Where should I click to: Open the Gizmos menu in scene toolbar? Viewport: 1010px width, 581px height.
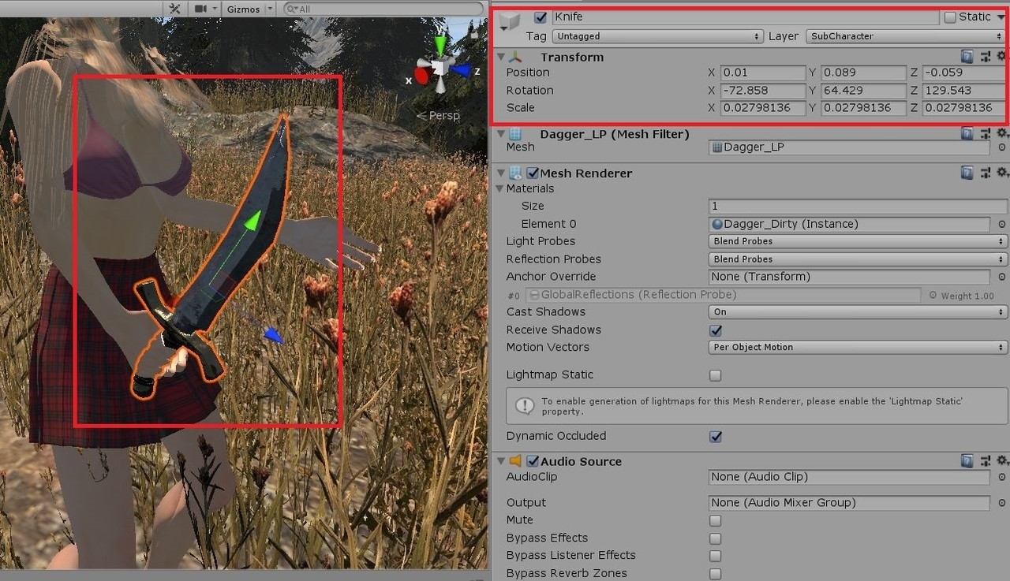click(x=243, y=9)
